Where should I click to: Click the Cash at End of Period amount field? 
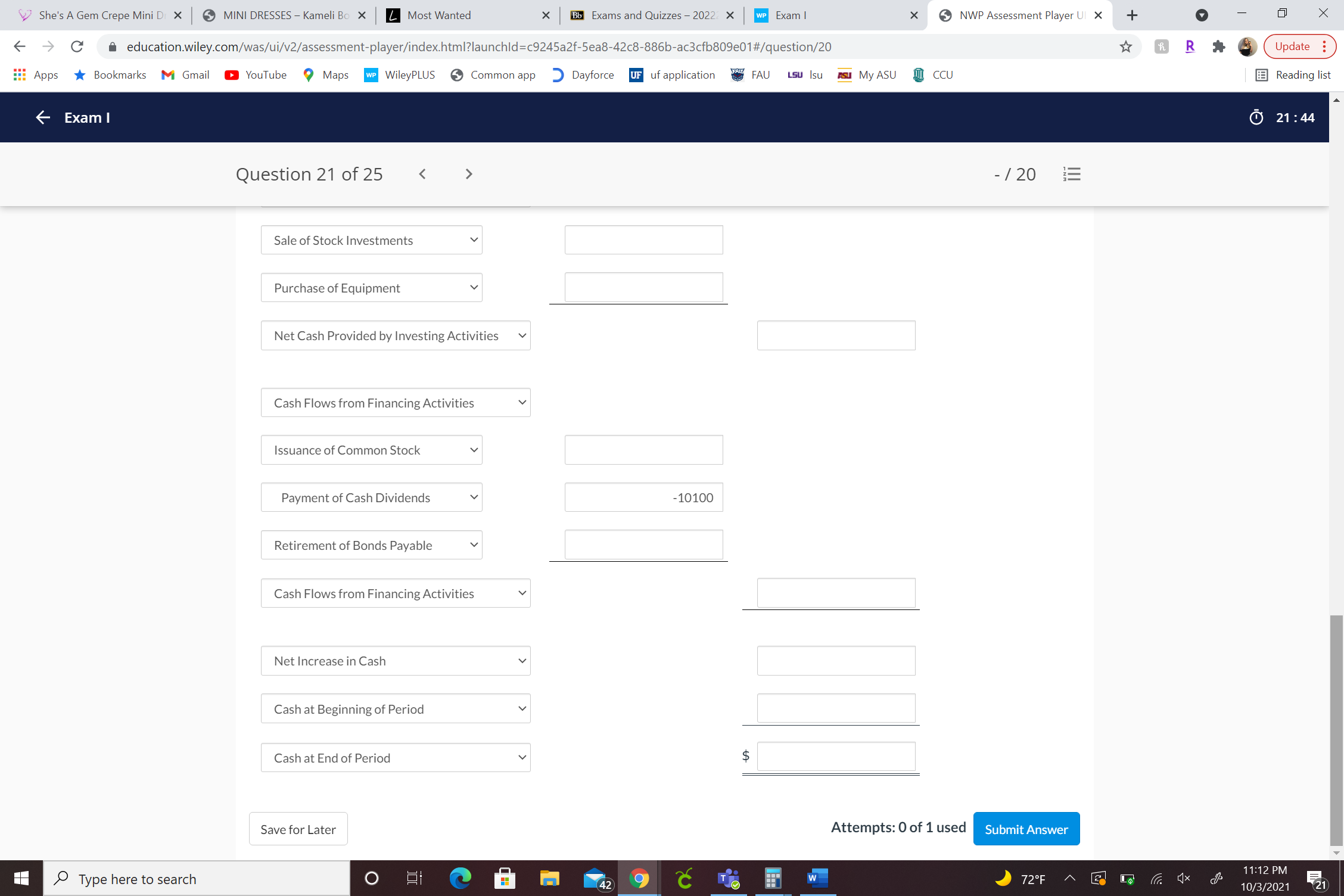pyautogui.click(x=836, y=757)
